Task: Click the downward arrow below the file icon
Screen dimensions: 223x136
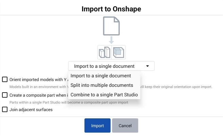Action: (x=111, y=40)
